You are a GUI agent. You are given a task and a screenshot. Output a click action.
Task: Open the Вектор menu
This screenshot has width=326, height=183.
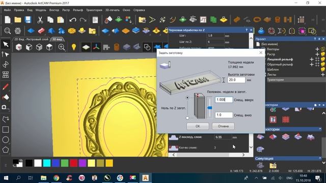pyautogui.click(x=54, y=10)
